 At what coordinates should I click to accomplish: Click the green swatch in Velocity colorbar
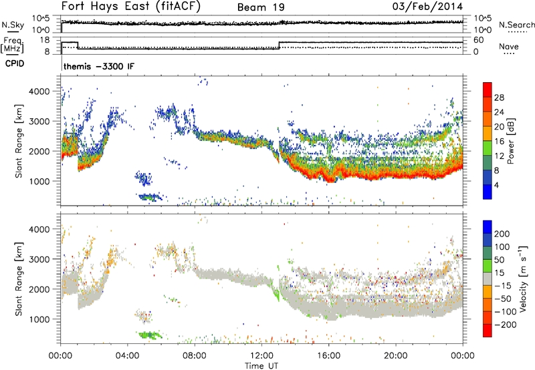tap(488, 266)
